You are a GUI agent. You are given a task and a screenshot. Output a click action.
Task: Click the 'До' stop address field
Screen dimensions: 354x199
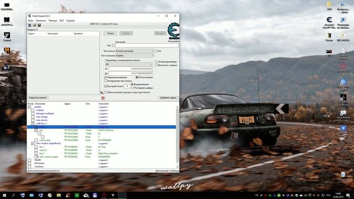click(131, 74)
